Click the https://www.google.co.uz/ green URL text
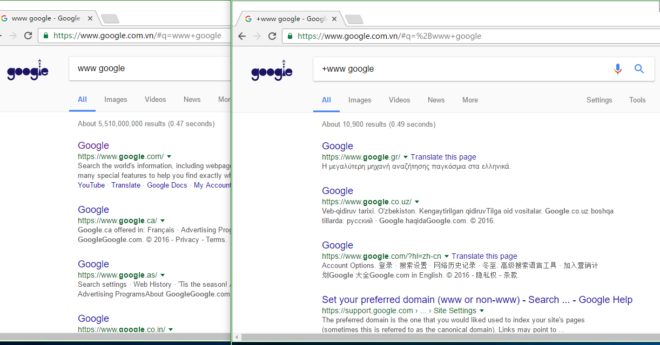660x345 pixels. pyautogui.click(x=367, y=202)
